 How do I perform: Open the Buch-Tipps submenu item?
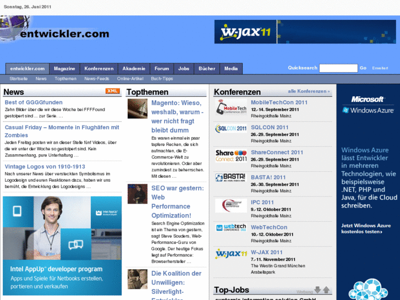pyautogui.click(x=162, y=79)
